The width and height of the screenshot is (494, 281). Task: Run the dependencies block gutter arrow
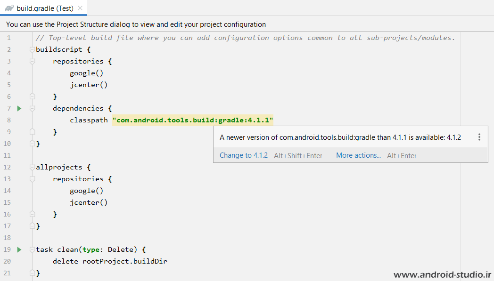coord(19,109)
